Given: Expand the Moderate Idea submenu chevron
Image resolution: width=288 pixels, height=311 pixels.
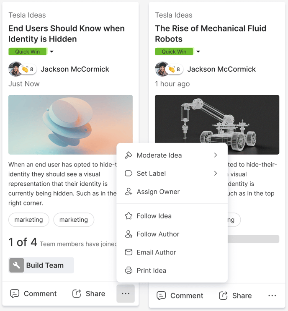Looking at the screenshot, I should [x=216, y=155].
